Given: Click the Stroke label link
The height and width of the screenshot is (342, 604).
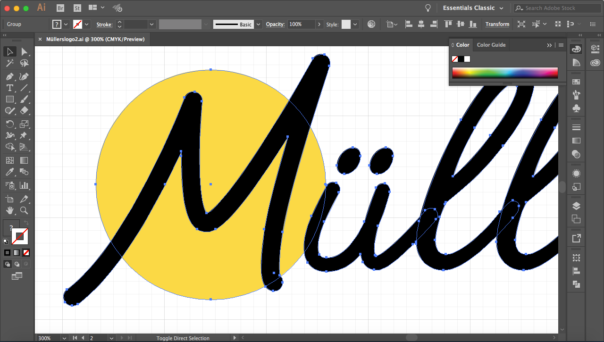Looking at the screenshot, I should tap(104, 24).
